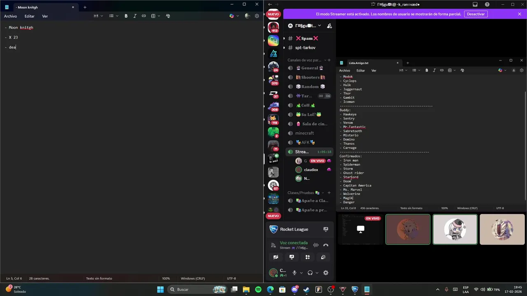527x296 pixels.
Task: Show hidden system tray icons
Action: coord(437,289)
